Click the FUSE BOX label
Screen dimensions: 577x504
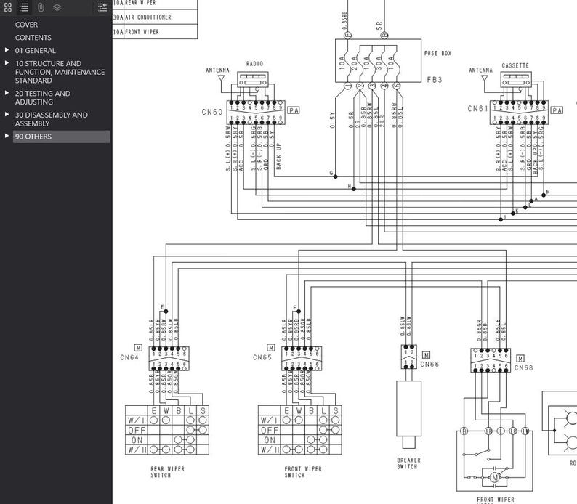tap(437, 53)
